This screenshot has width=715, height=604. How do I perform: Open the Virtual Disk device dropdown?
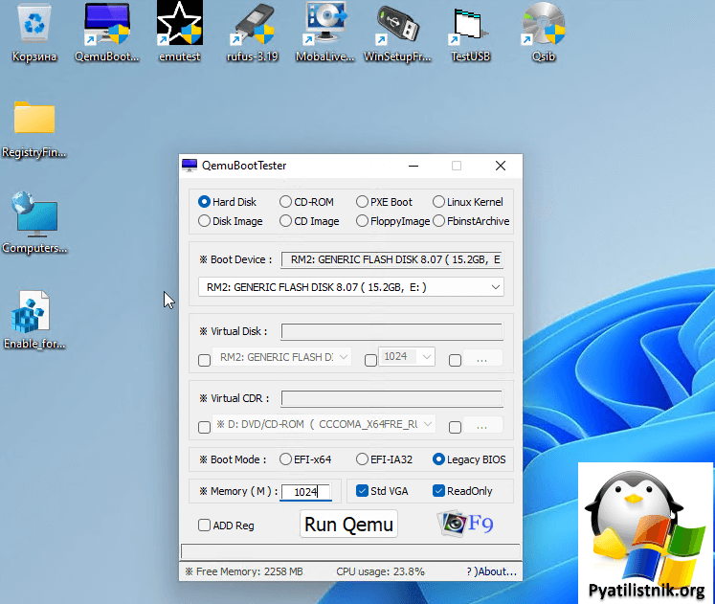[x=281, y=357]
